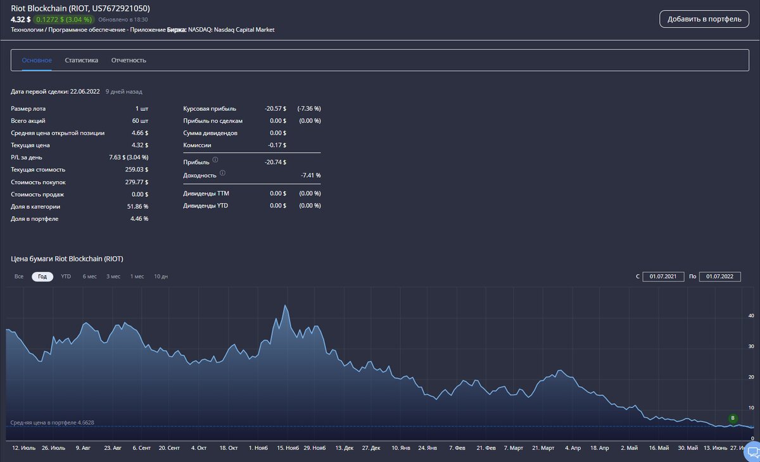Select the 10 дн chart range

[161, 277]
